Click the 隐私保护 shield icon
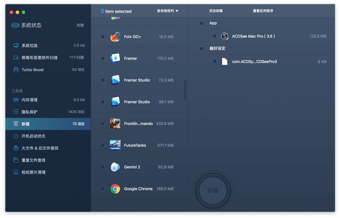340x218 pixels. point(16,112)
